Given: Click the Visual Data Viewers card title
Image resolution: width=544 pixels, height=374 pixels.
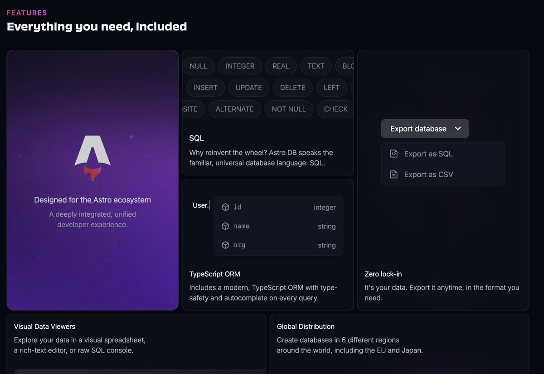Looking at the screenshot, I should (x=44, y=326).
